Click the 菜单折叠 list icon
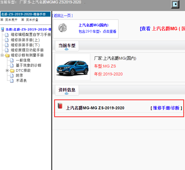This screenshot has width=185, height=170. (x=23, y=20)
